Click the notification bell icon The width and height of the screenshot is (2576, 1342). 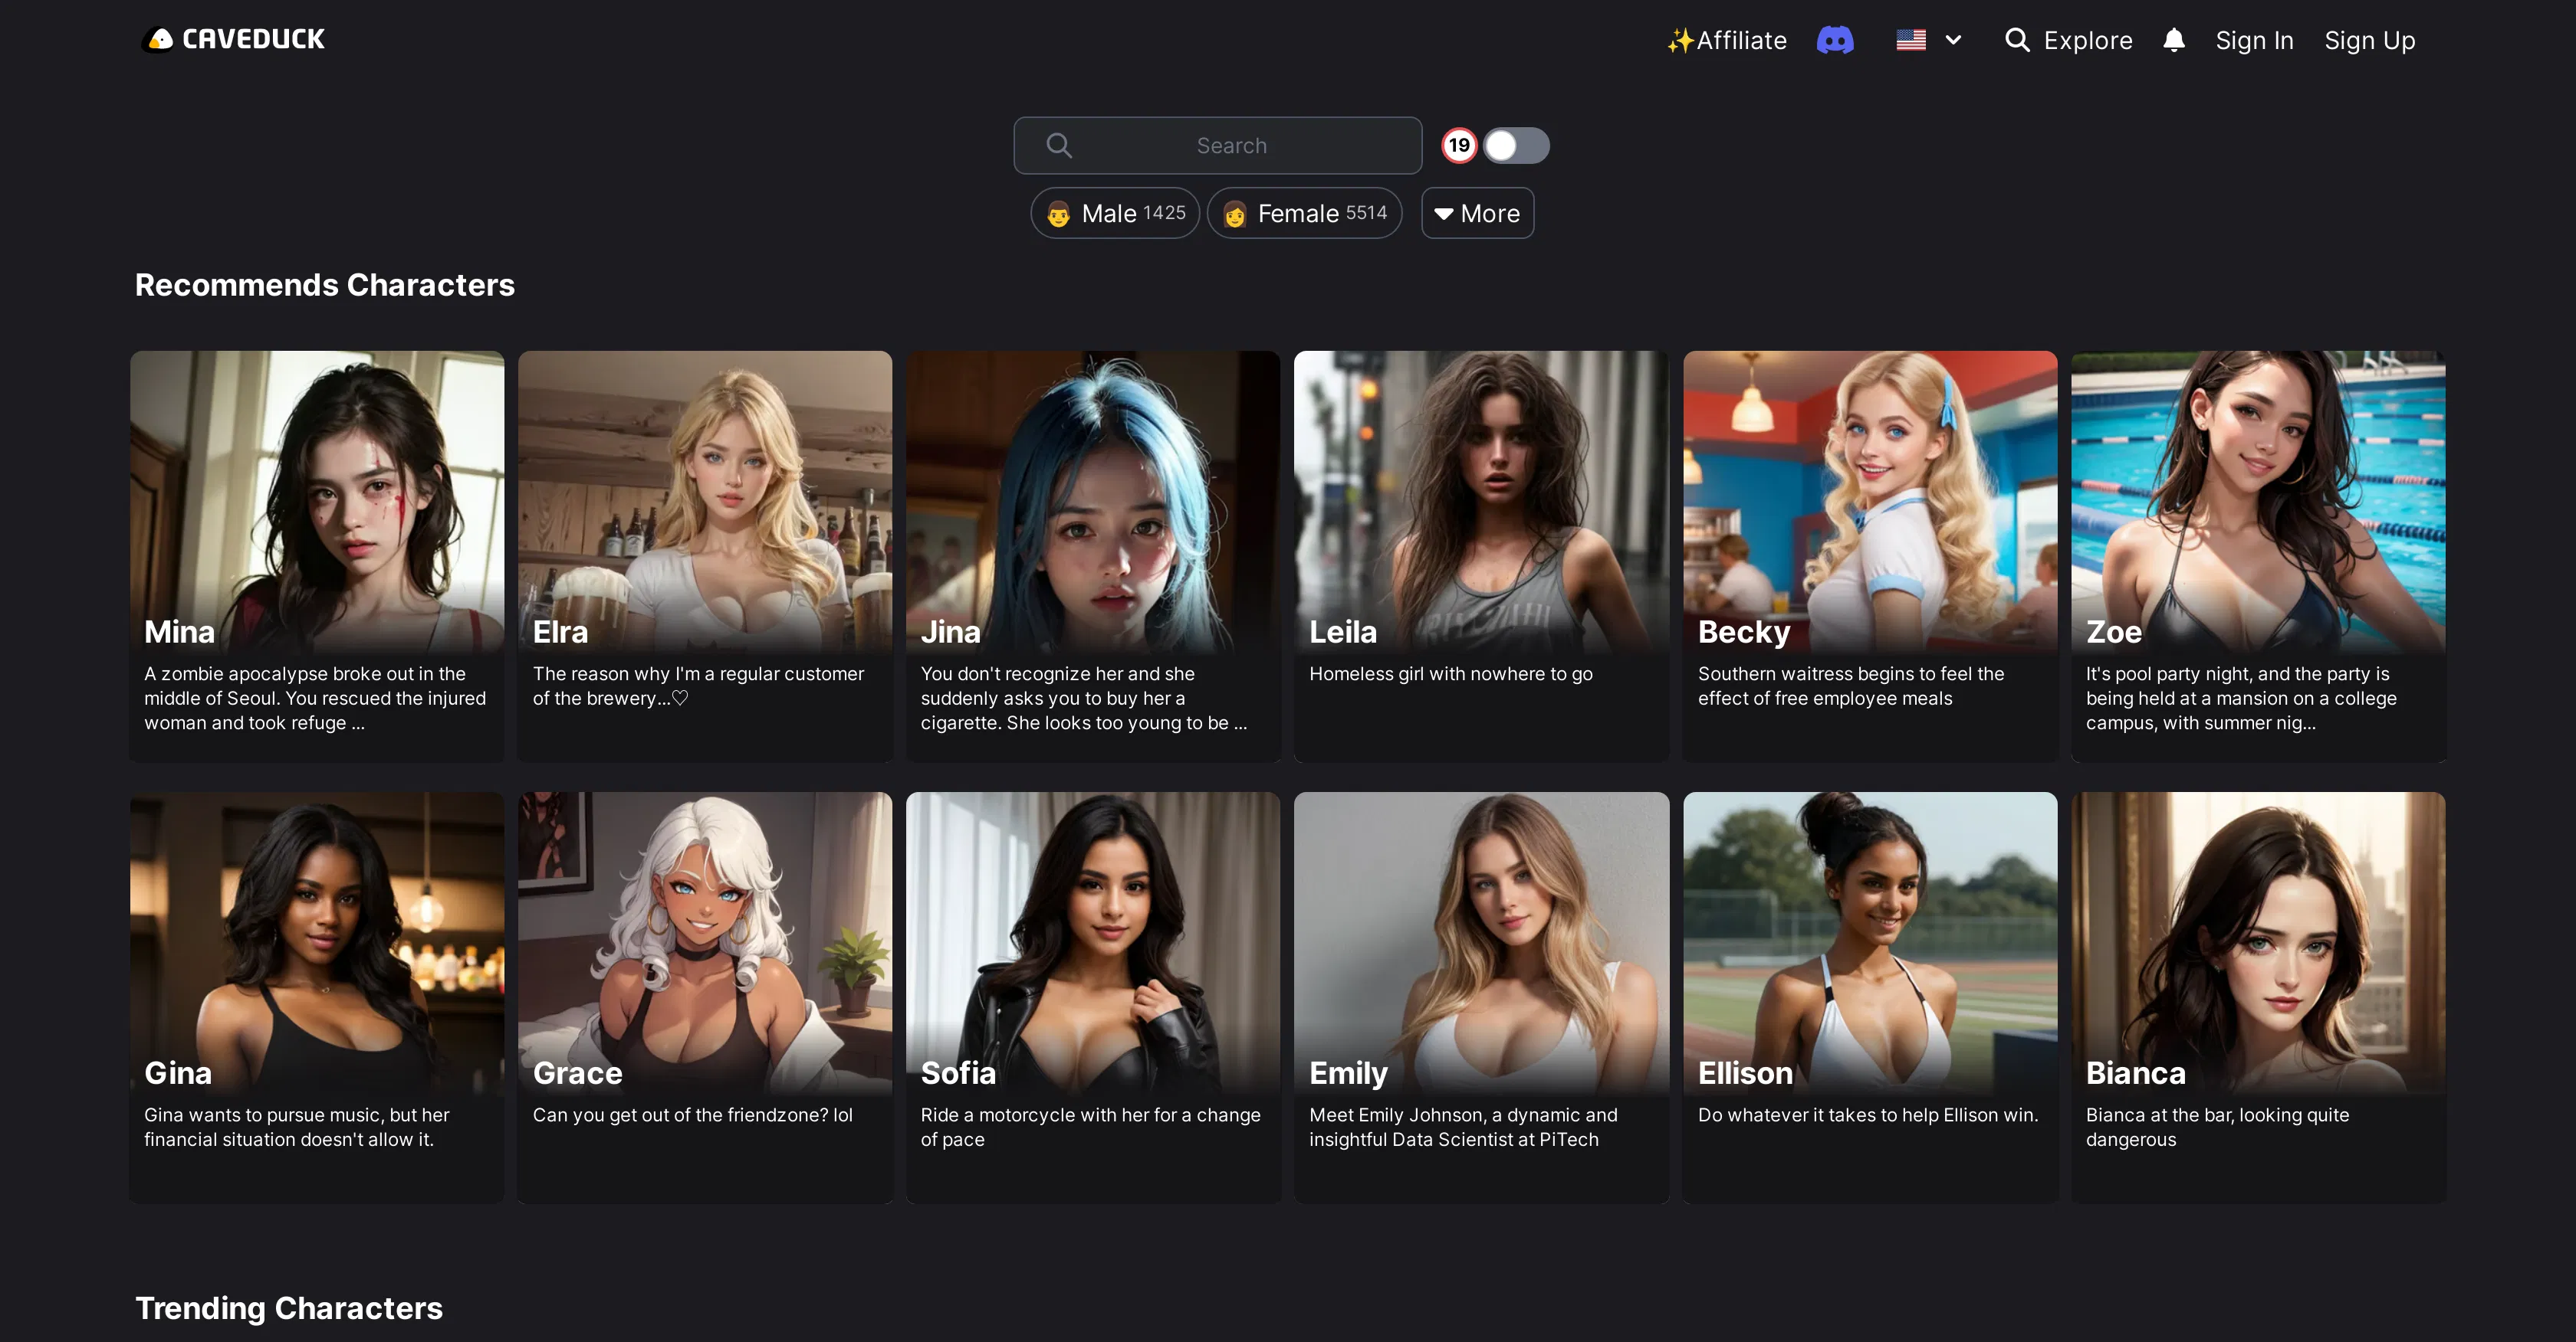coord(2173,40)
